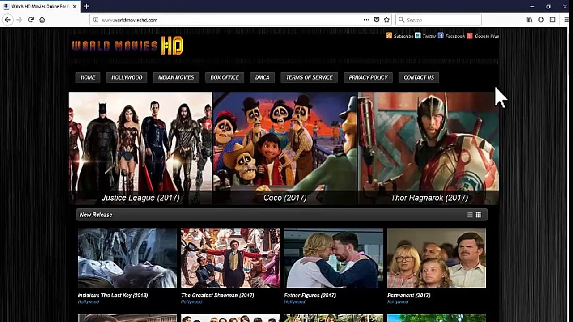The height and width of the screenshot is (322, 573).
Task: Open the TERMS OF SERVICE menu item
Action: click(310, 77)
